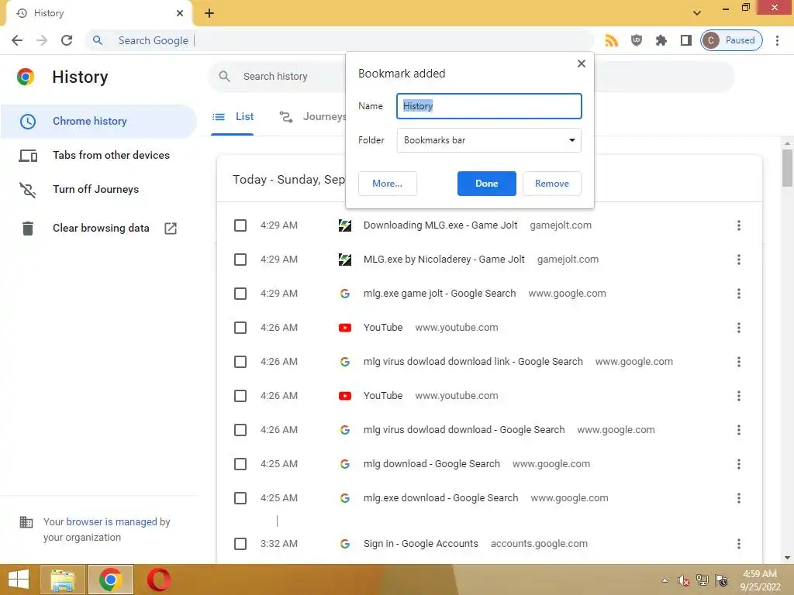Close the Bookmark added popup
Viewport: 794px width, 595px height.
pyautogui.click(x=582, y=64)
